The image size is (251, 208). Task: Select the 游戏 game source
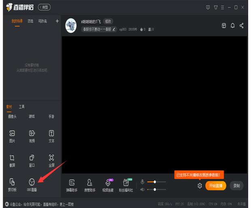pos(32,116)
